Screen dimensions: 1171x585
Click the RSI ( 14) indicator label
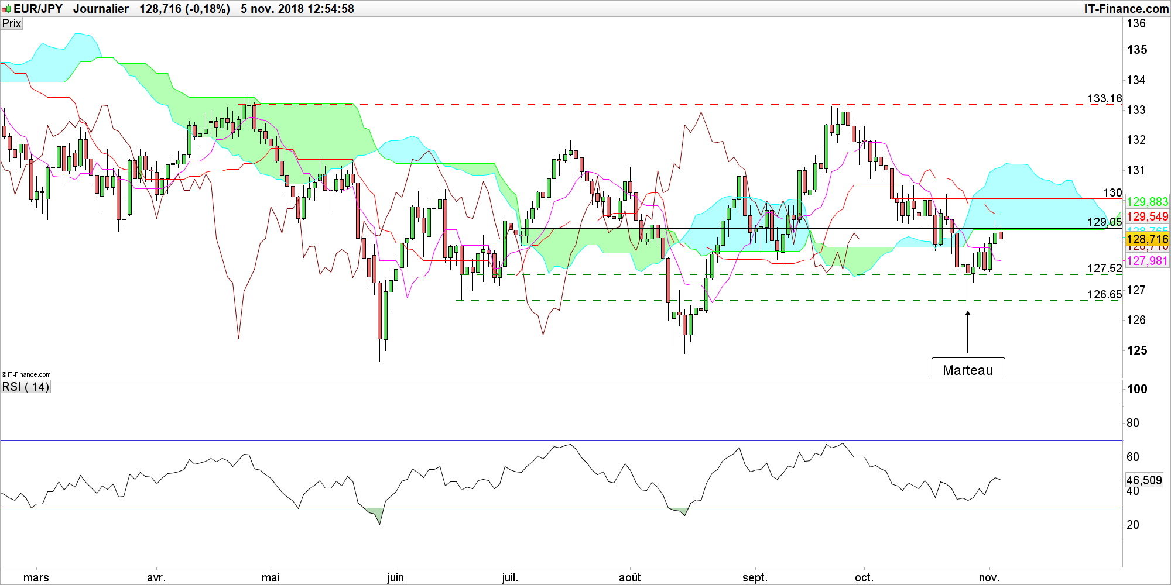(26, 387)
